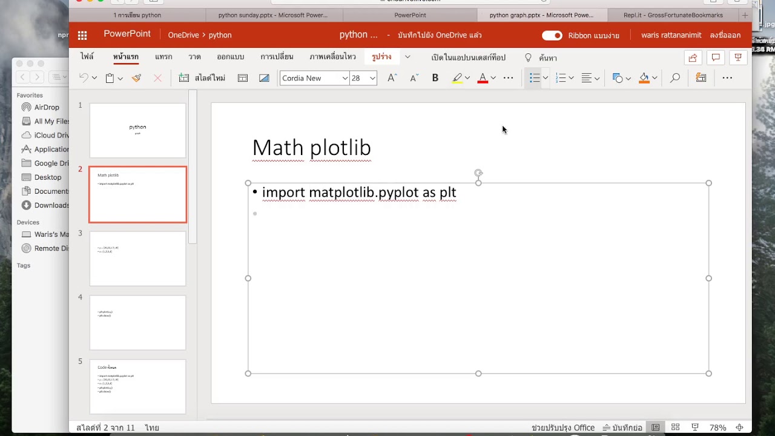
Task: Click the ลงชื่อออก (Sign out) link
Action: tap(725, 35)
